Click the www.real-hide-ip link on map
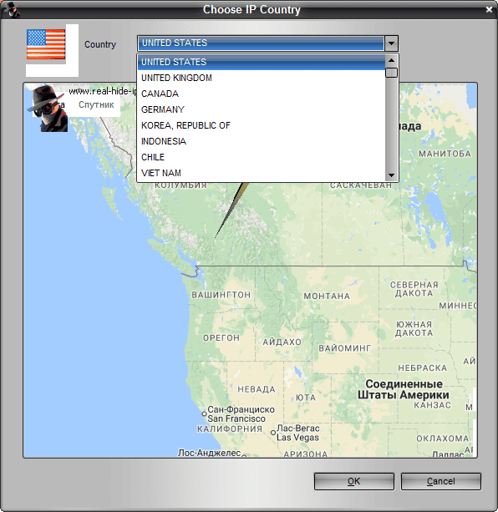This screenshot has height=512, width=498. coord(103,91)
